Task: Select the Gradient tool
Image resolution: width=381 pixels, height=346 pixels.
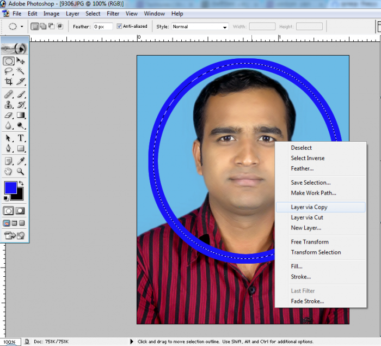Action: point(21,115)
